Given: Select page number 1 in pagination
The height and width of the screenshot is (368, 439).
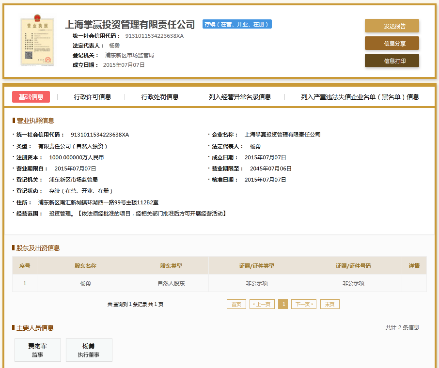Looking at the screenshot, I should pos(283,304).
